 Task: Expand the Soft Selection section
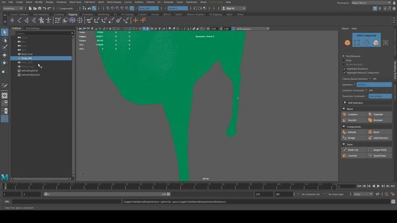[345, 103]
